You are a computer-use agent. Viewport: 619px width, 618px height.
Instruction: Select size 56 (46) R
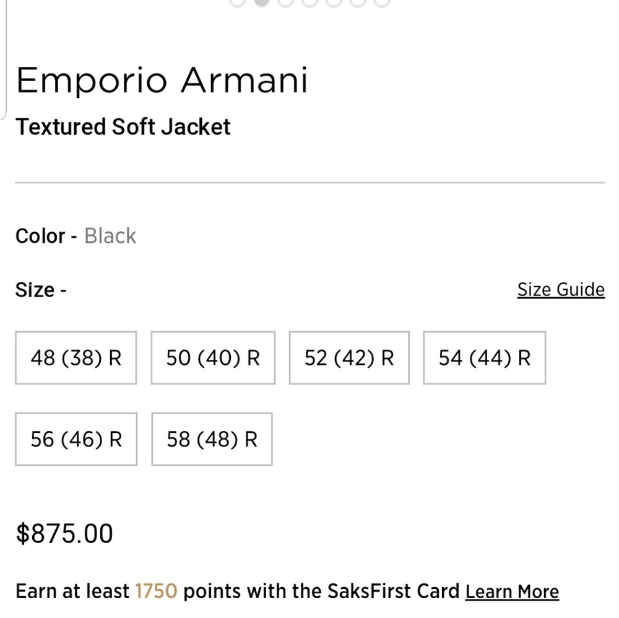76,440
